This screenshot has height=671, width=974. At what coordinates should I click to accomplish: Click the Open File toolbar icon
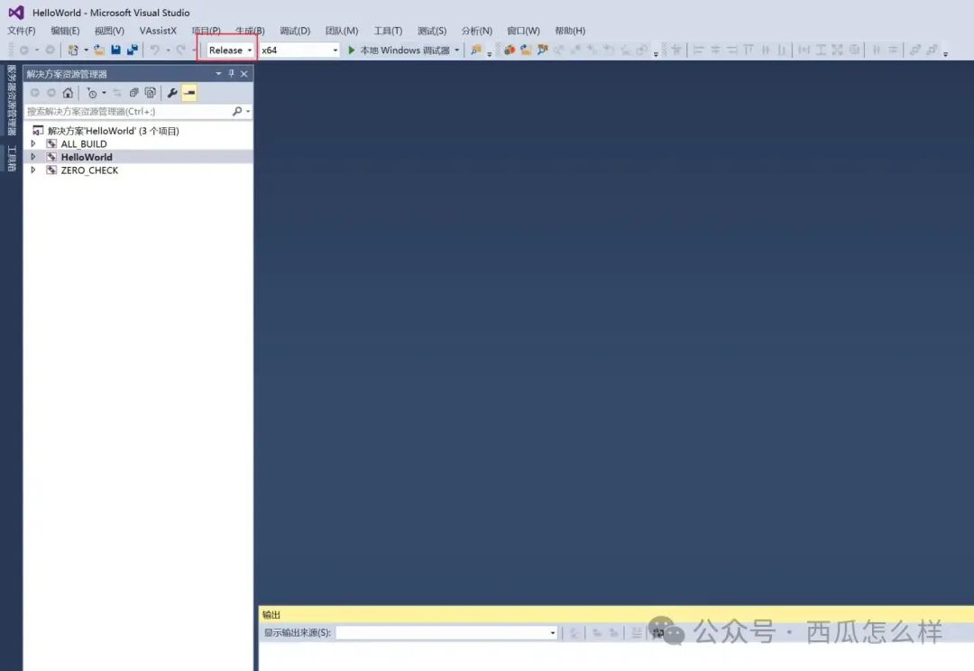pos(99,51)
